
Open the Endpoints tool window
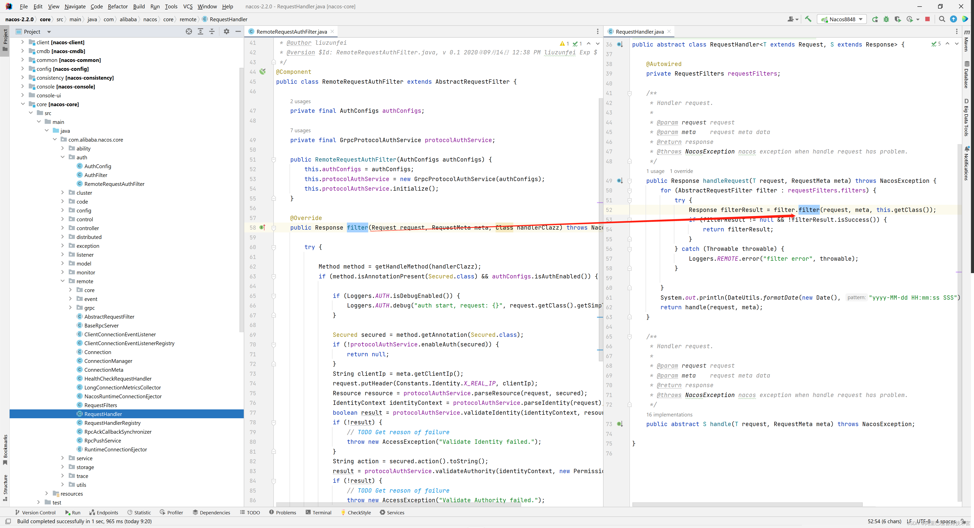coord(104,513)
